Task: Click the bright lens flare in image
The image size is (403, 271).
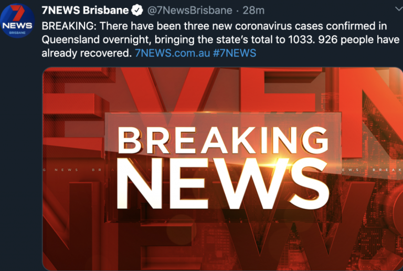Action: pos(278,162)
